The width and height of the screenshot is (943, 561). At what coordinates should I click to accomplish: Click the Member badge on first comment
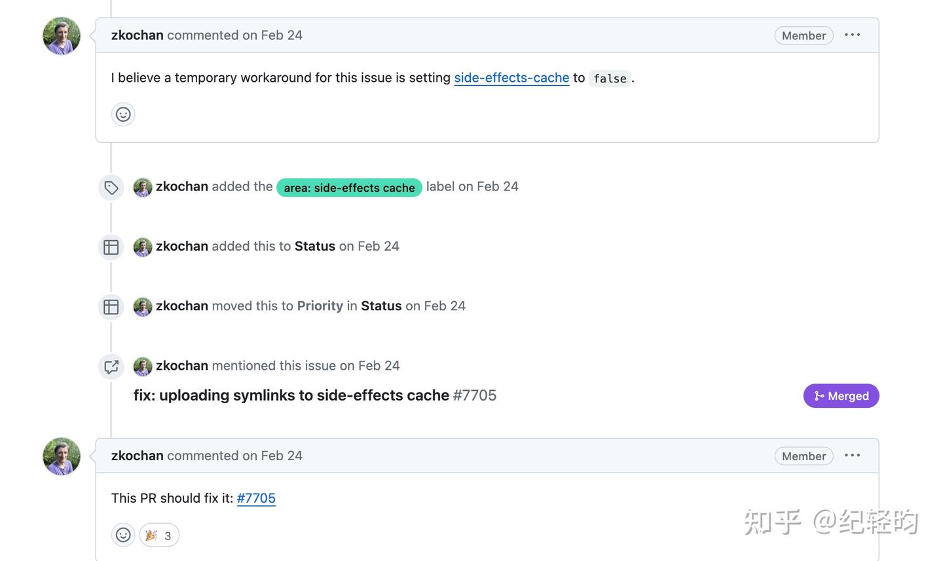tap(804, 36)
